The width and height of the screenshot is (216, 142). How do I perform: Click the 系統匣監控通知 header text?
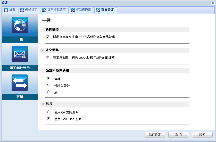(57, 71)
